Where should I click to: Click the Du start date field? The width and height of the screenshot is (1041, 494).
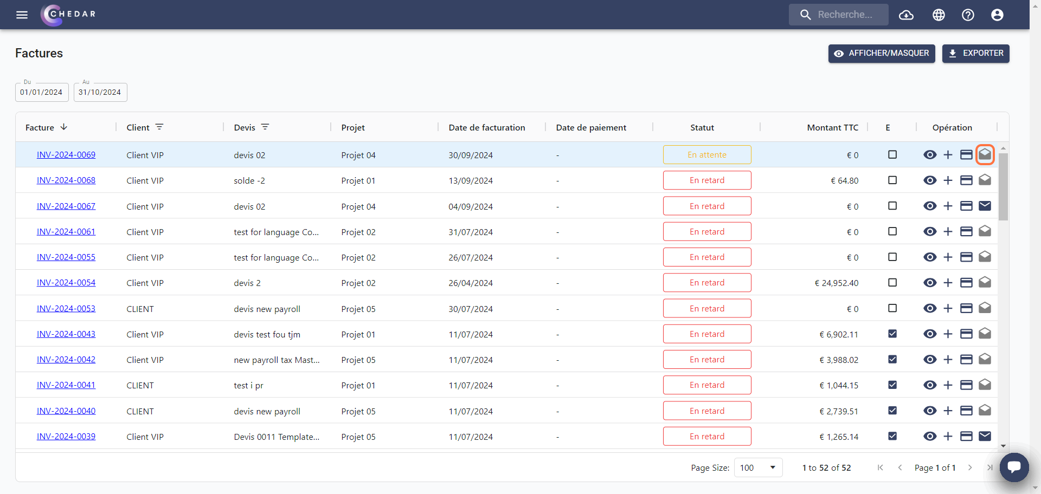coord(42,92)
